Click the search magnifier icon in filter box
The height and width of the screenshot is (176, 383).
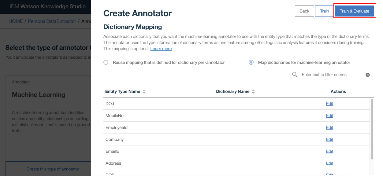(295, 75)
